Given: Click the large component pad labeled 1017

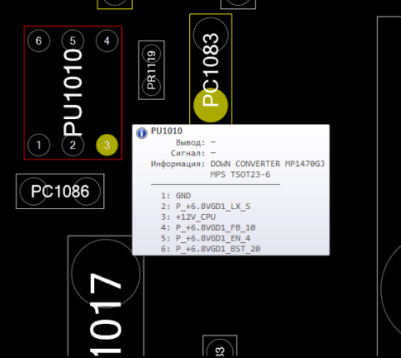Looking at the screenshot, I should (106, 274).
